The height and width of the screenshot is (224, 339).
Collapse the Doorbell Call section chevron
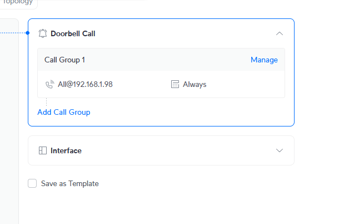[280, 33]
